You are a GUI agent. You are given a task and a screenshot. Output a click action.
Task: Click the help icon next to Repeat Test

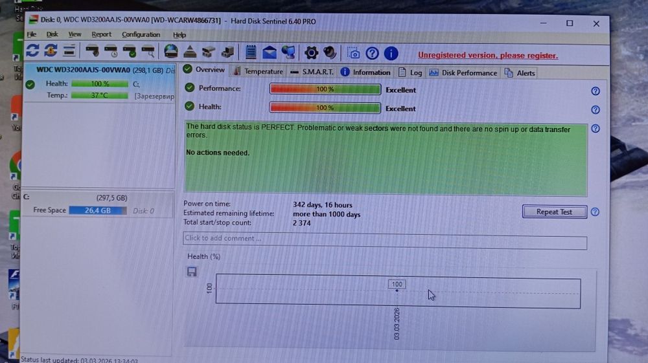(595, 212)
